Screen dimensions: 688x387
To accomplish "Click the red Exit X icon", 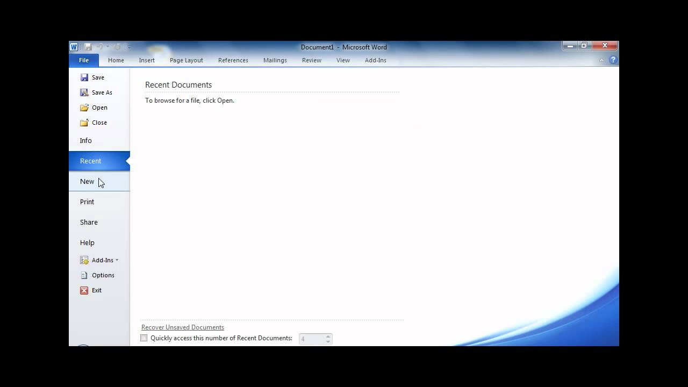I will pos(84,290).
